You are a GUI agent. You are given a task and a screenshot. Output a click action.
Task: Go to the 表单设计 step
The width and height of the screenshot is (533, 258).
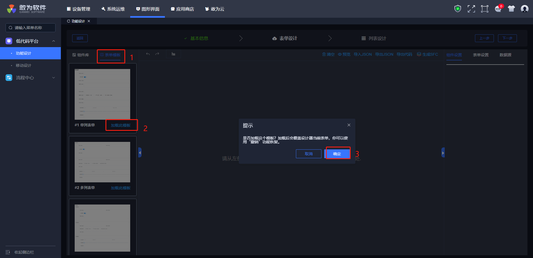[285, 38]
